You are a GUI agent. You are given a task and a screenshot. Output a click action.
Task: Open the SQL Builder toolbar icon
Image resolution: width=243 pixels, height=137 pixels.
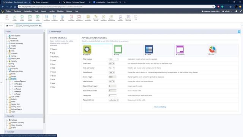(x=62, y=18)
